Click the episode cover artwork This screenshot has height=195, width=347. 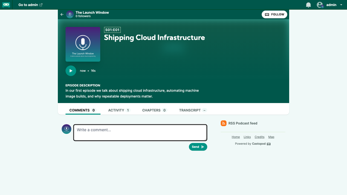tap(83, 44)
